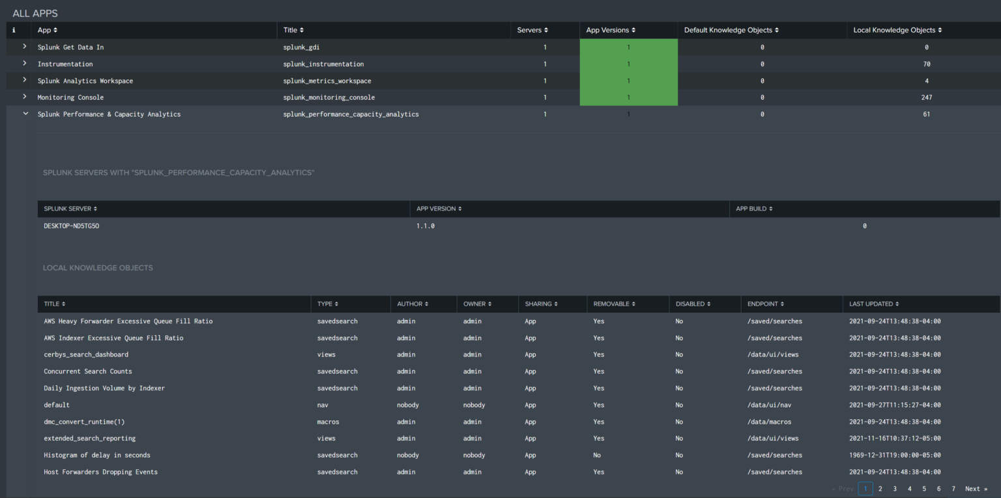1001x498 pixels.
Task: Go to page 2 of results
Action: click(880, 489)
